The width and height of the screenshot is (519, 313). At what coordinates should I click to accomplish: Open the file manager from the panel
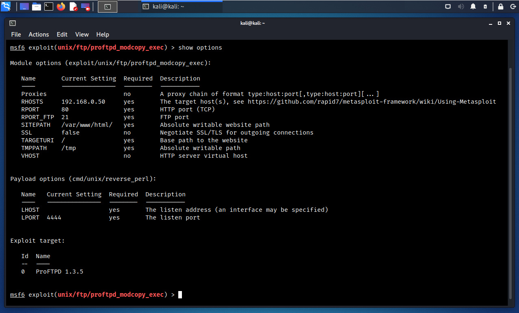tap(37, 7)
